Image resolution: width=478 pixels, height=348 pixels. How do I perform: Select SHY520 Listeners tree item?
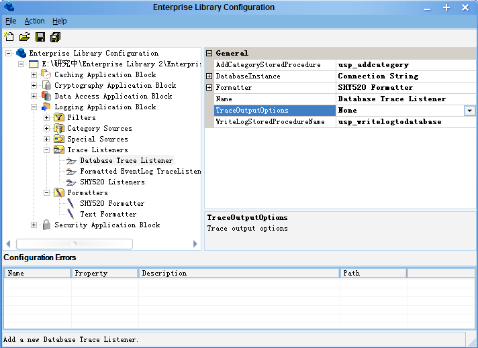tap(113, 182)
